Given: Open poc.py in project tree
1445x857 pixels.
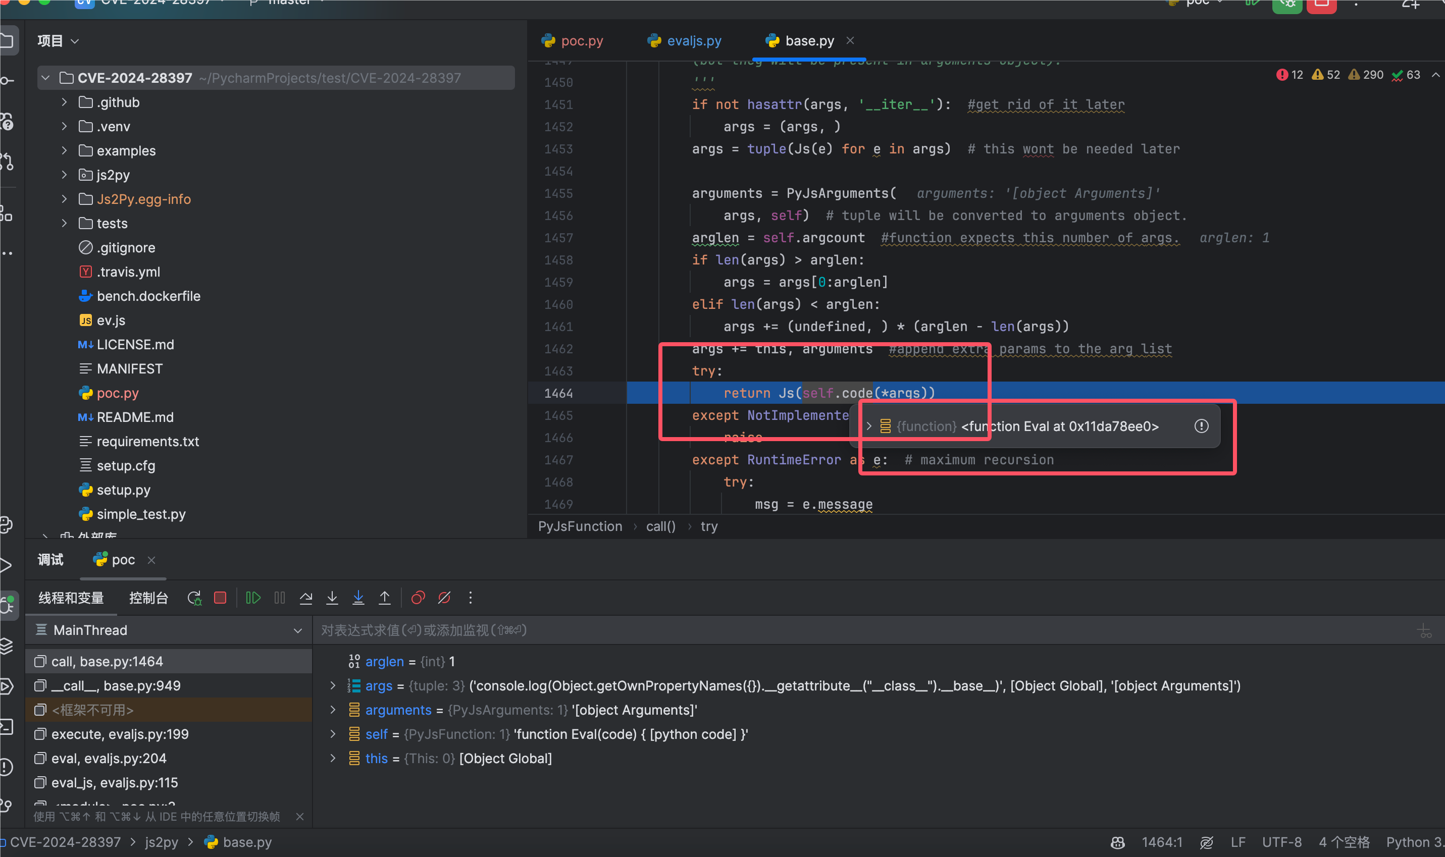Looking at the screenshot, I should point(117,393).
